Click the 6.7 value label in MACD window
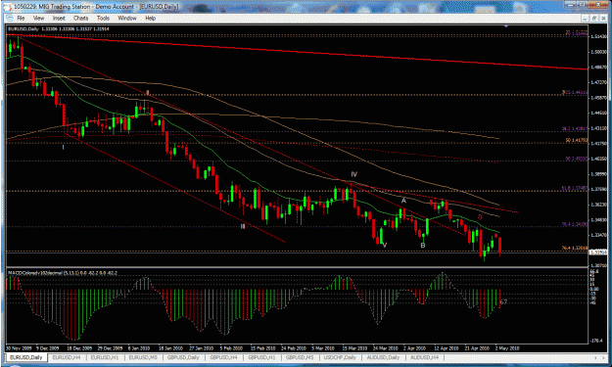612x367 pixels. [x=503, y=301]
